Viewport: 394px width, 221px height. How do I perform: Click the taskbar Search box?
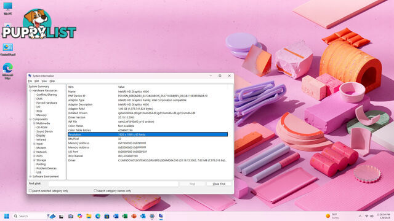[30, 216]
